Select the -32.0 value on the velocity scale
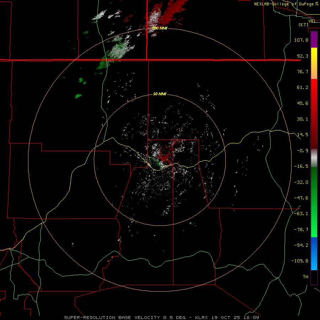Screen dimensions: 320x320 (x=301, y=182)
